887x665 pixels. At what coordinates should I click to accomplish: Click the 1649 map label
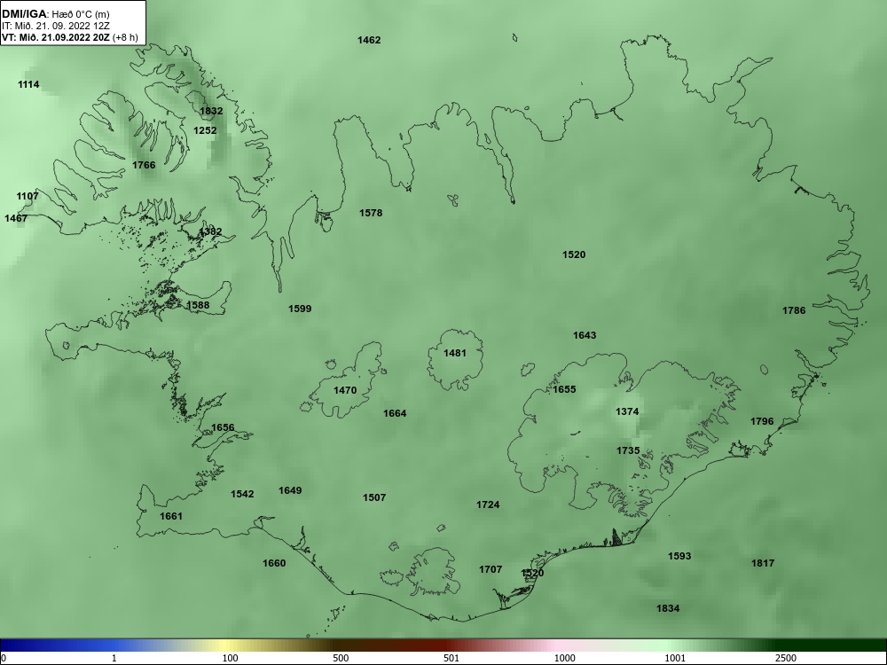click(x=290, y=491)
